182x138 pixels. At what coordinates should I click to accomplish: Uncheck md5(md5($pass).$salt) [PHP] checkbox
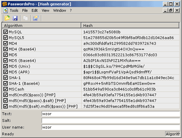[x=5, y=100]
